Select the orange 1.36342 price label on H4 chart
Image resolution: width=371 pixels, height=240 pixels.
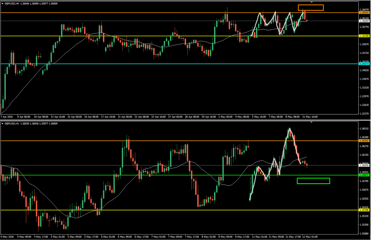364,13
